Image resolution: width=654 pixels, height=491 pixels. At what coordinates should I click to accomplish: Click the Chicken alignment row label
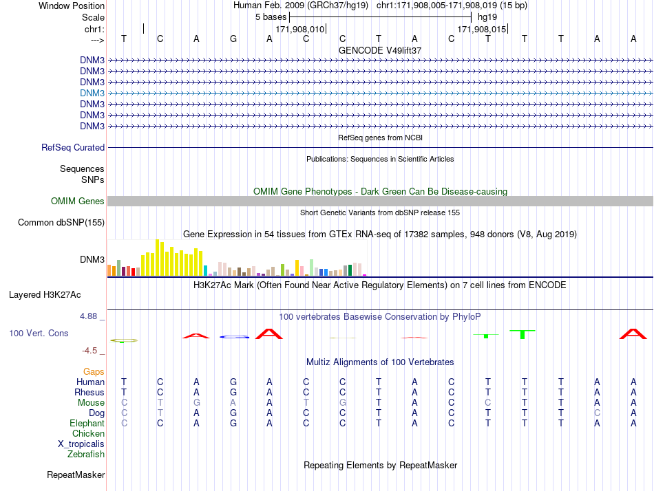[88, 434]
